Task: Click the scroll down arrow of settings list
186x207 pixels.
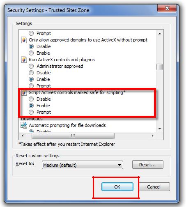Action: pos(160,129)
